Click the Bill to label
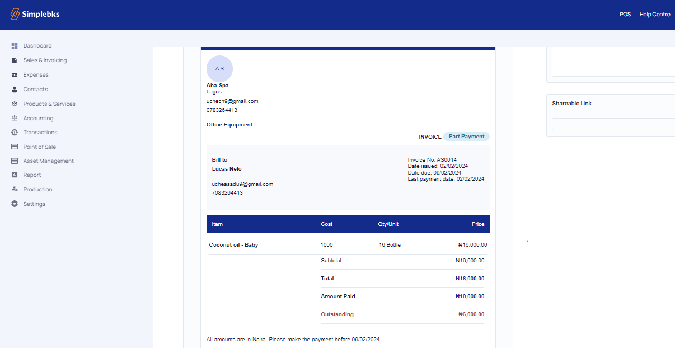675x348 pixels. point(219,160)
